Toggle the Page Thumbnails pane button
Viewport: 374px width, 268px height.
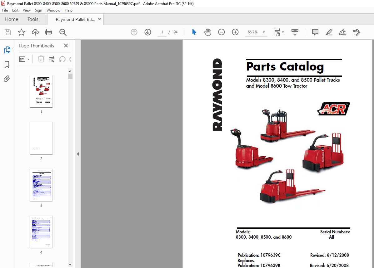pos(7,50)
